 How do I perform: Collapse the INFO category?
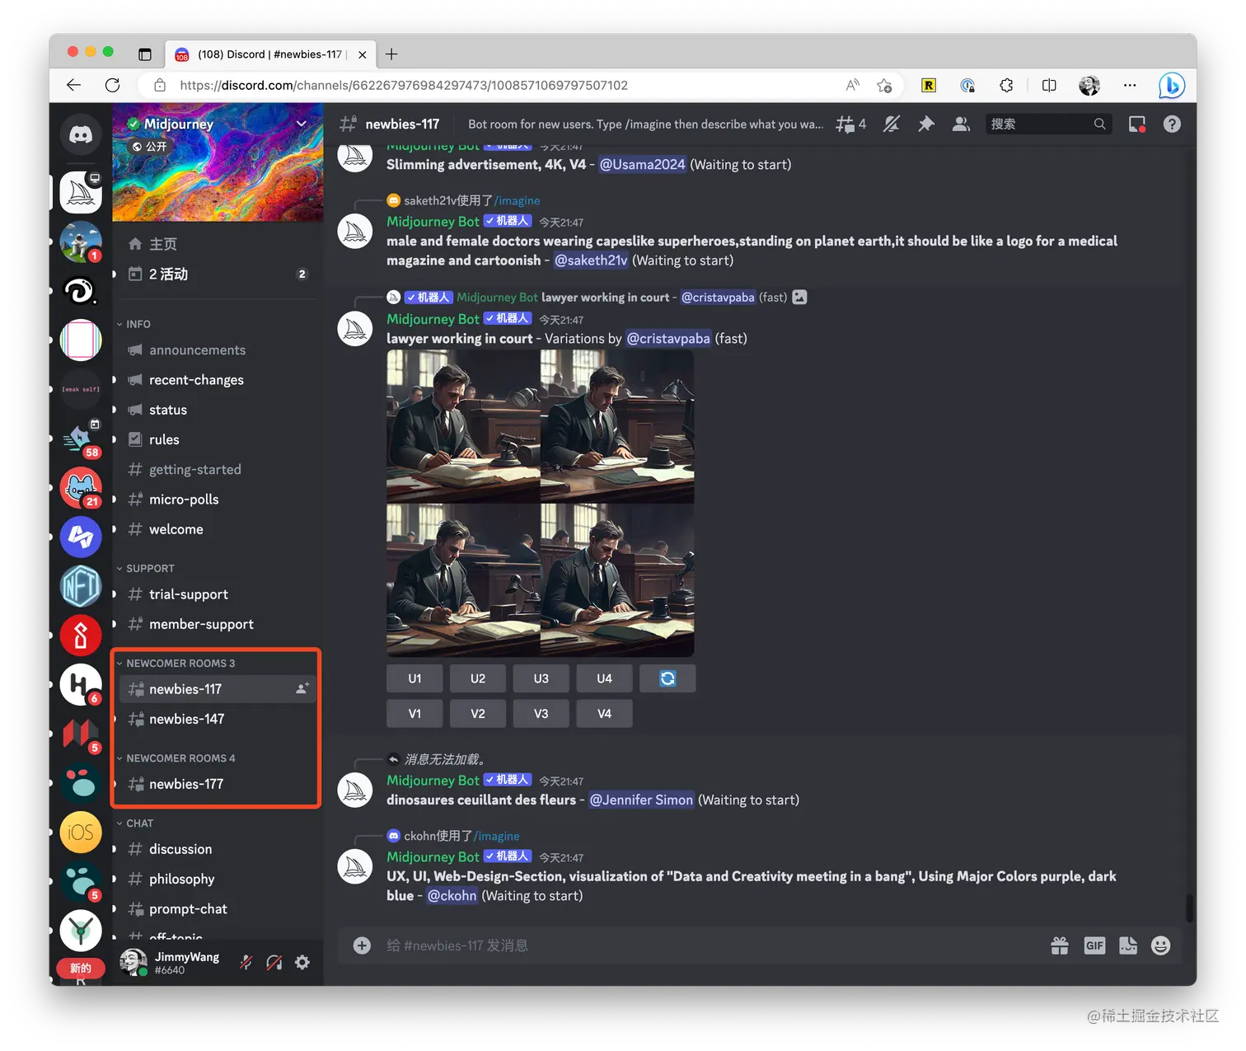[133, 324]
